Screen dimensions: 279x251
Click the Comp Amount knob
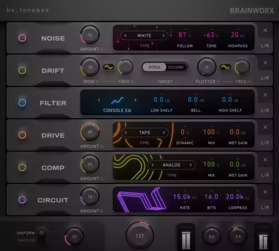(90, 164)
